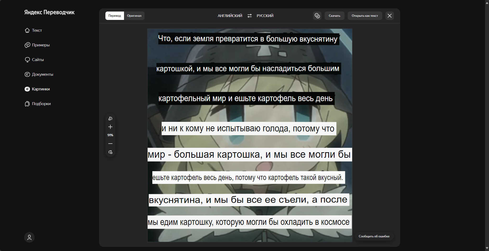Swap languages with arrows icon
This screenshot has height=251, width=489.
coord(250,16)
